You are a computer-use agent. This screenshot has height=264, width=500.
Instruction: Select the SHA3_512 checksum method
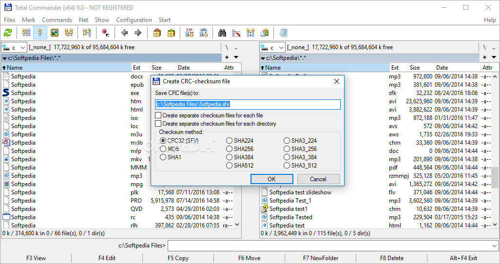(x=300, y=166)
